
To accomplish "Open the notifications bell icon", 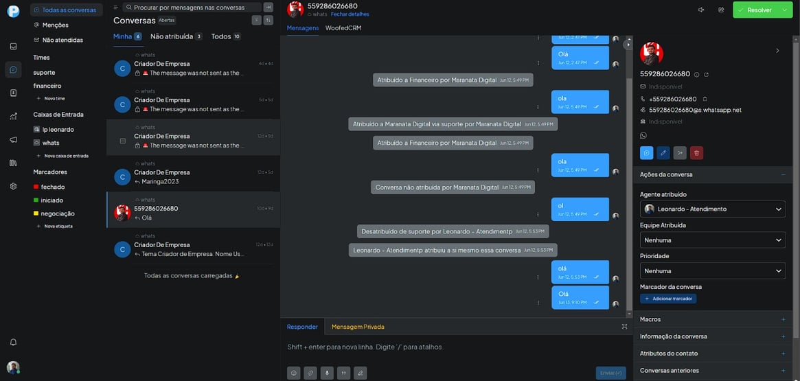I will coord(13,342).
